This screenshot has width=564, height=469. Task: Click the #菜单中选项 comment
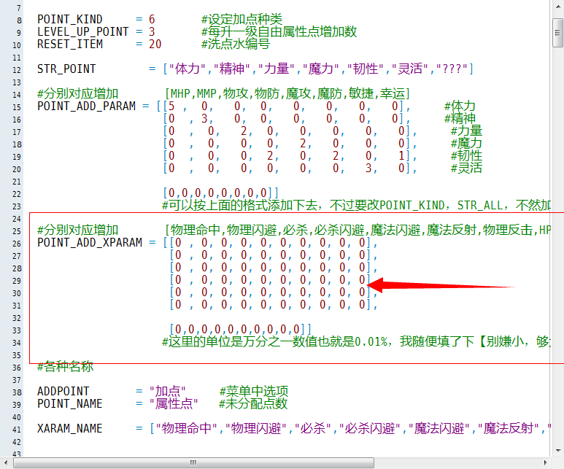(254, 391)
